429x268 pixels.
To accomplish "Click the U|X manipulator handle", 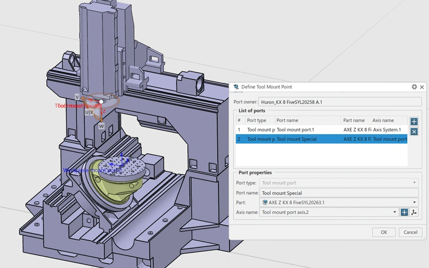I will [89, 112].
